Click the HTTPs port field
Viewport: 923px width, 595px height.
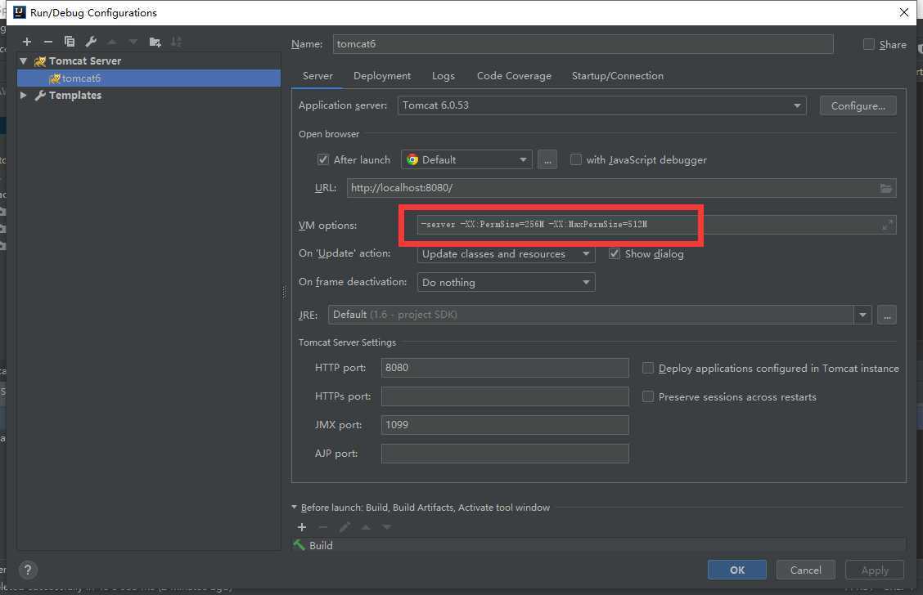505,396
